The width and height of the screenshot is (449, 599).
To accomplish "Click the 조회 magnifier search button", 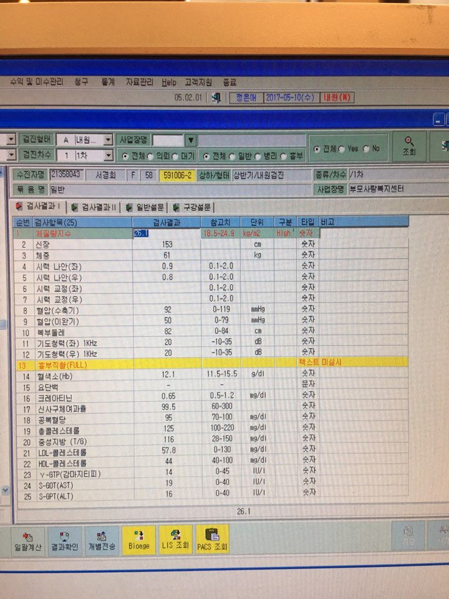I will [x=409, y=147].
